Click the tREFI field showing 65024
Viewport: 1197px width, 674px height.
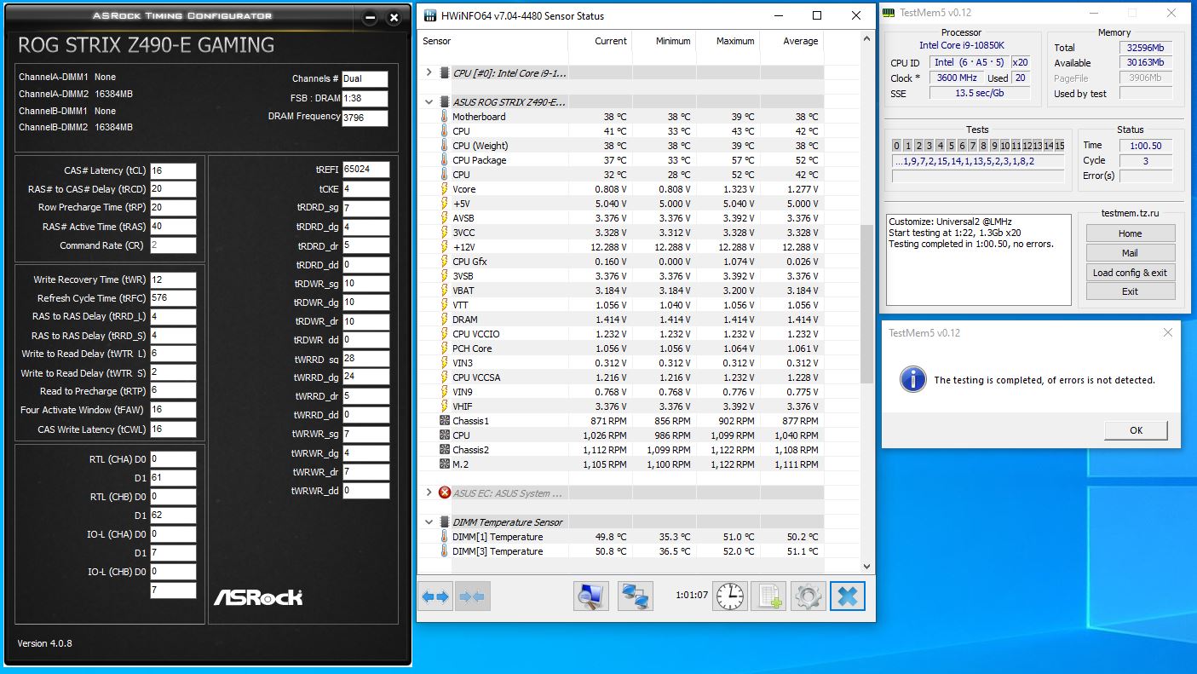pyautogui.click(x=366, y=170)
